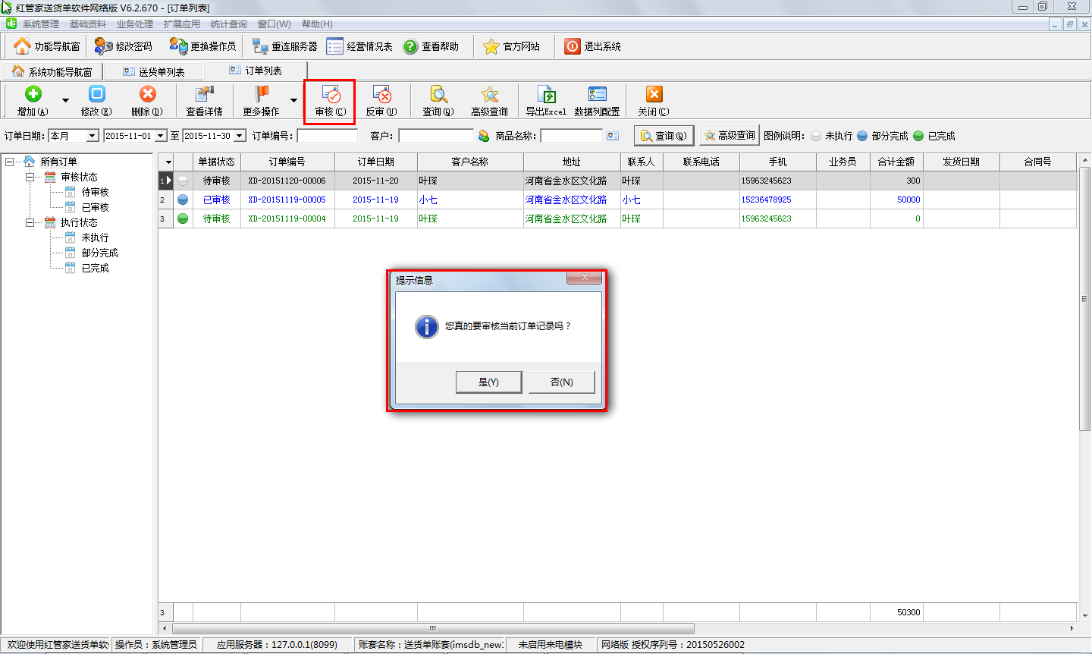
Task: Open the 本月 date range dropdown
Action: [x=93, y=136]
